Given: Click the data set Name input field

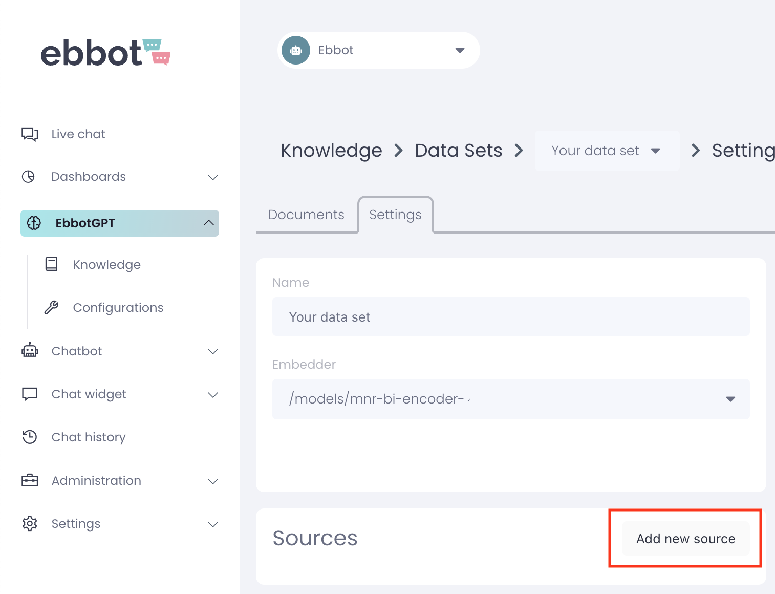Looking at the screenshot, I should (x=510, y=317).
